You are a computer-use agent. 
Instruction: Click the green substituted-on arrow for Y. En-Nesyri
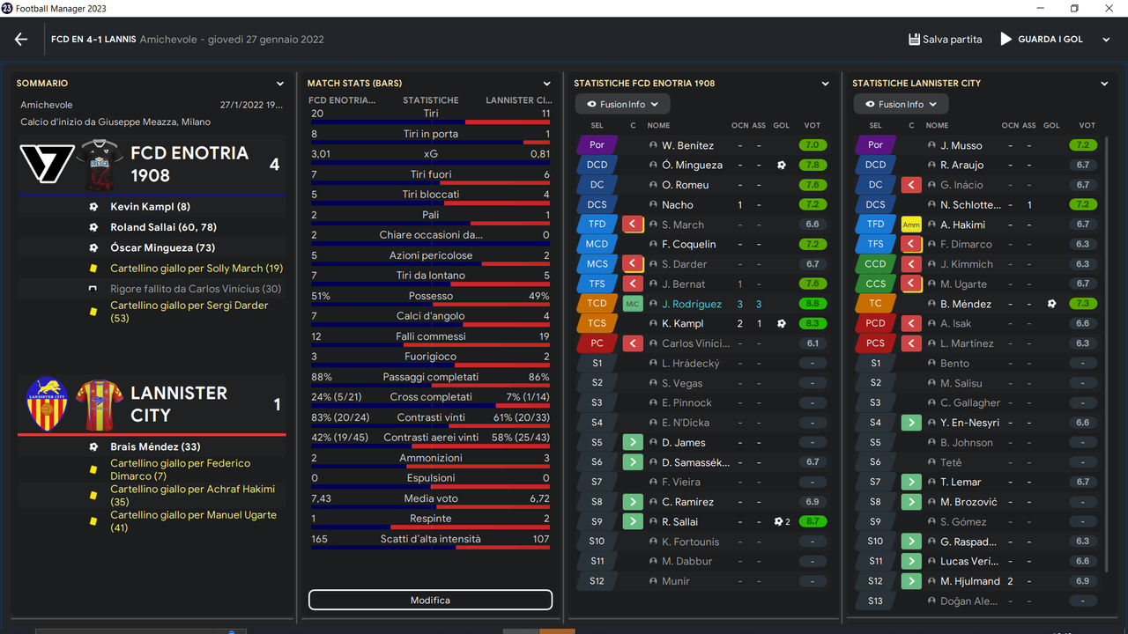[x=911, y=423]
